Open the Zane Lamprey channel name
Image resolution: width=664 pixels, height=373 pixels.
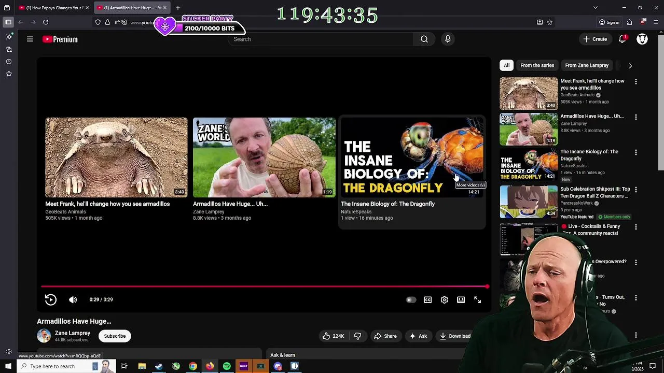point(73,333)
